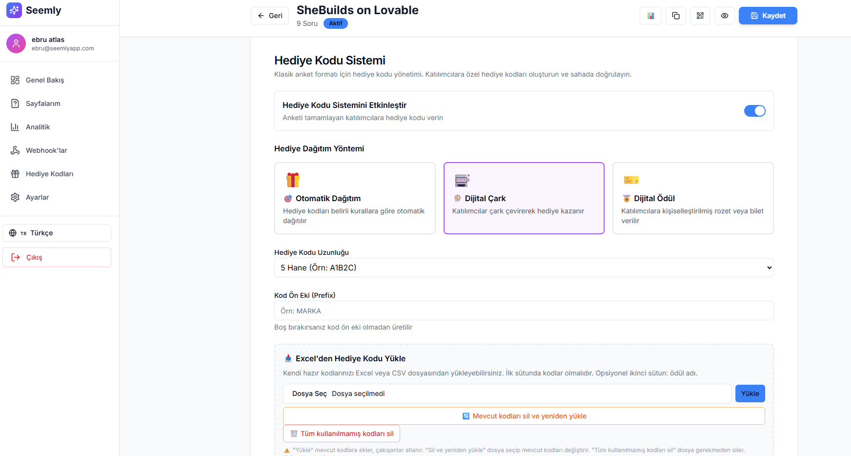
Task: Select the Dijital Ödül distribution method
Action: [692, 198]
